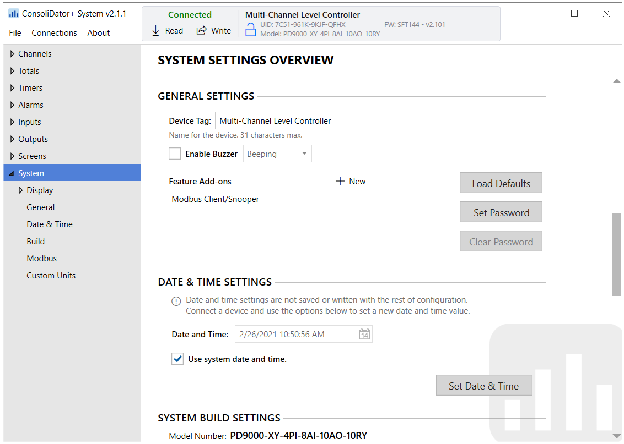Click the scrollbar down arrow

coord(616,436)
